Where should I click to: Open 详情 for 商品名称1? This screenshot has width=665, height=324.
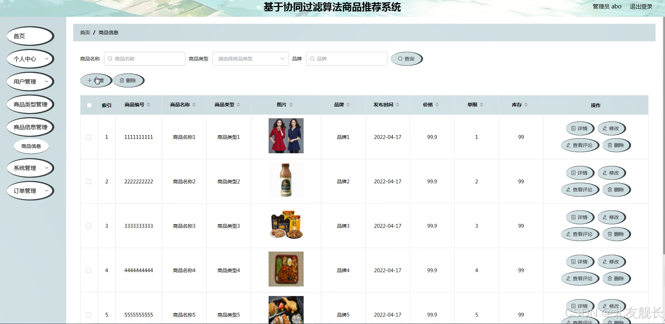coord(580,128)
